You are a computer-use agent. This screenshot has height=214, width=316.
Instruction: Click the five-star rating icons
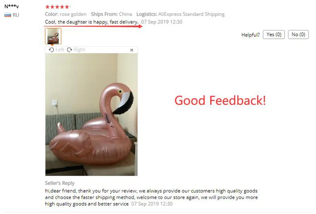point(58,7)
